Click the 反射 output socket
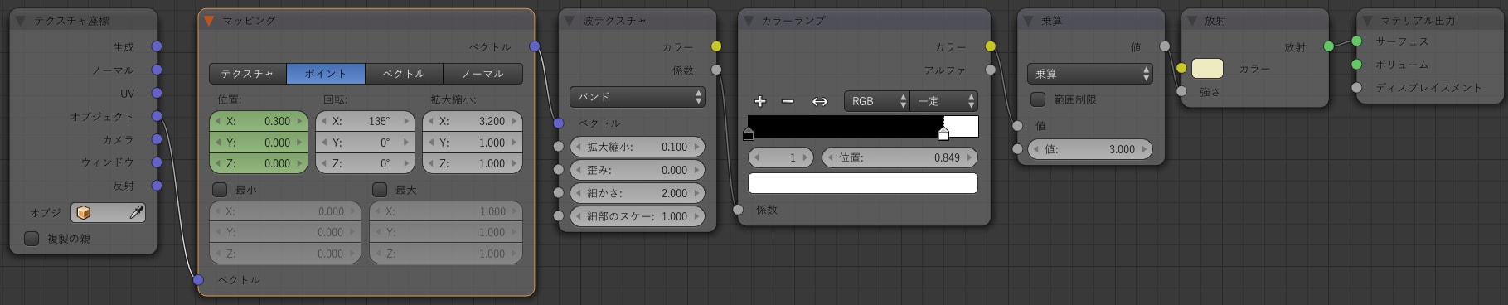The height and width of the screenshot is (305, 1508). tap(157, 185)
